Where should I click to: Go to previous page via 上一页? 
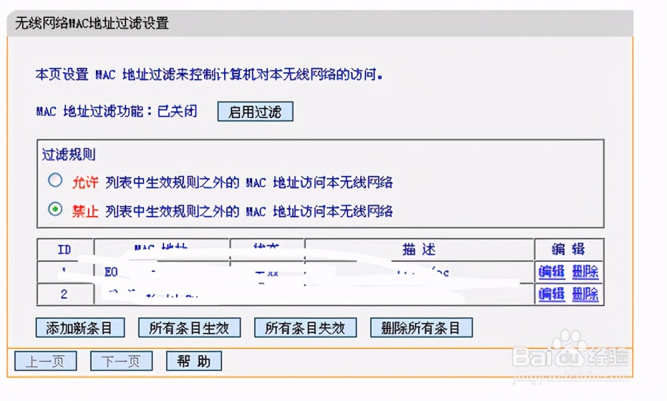(x=45, y=361)
